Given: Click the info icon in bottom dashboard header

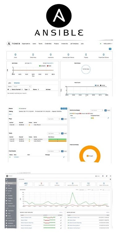Looking at the screenshot, I should (x=103, y=176).
